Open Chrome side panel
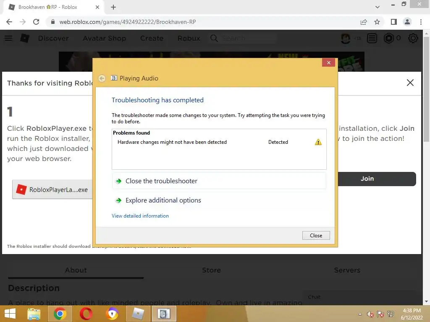 (x=394, y=22)
